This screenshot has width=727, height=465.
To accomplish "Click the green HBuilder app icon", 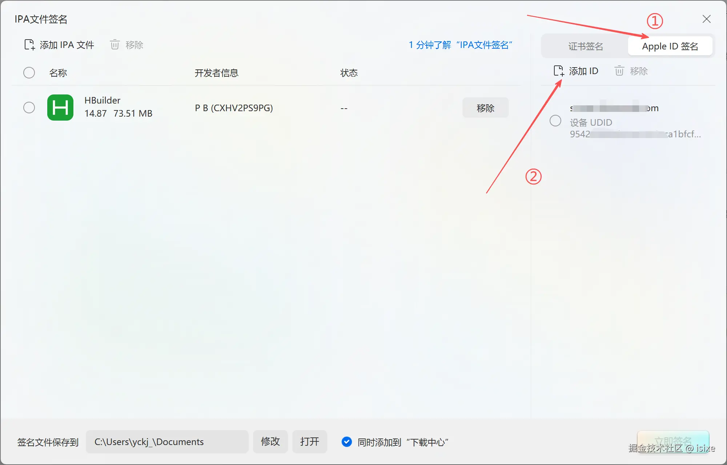I will coord(60,108).
